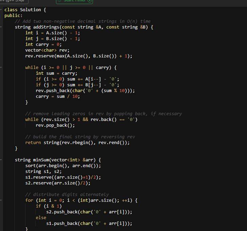The height and width of the screenshot is (231, 247).
Task: Fold the addStrings function in the gutter
Action: coord(1,27)
